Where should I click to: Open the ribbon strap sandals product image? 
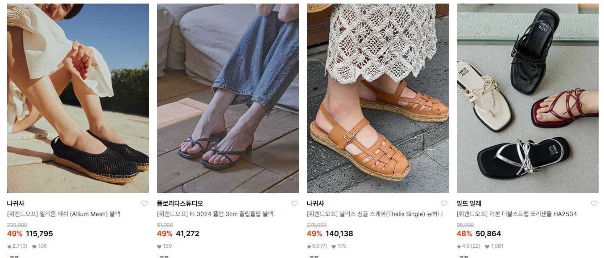coord(528,98)
